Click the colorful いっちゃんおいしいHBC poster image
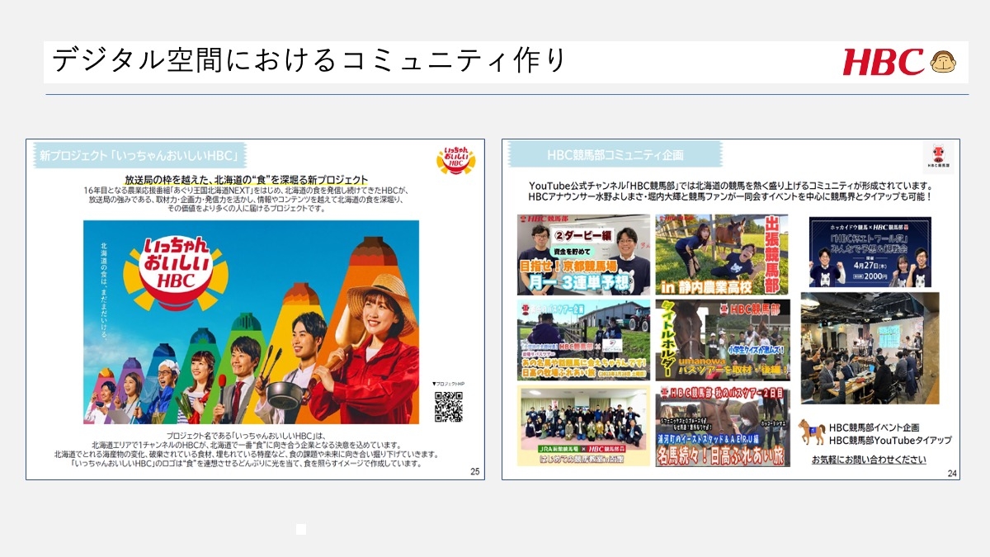The height and width of the screenshot is (557, 990). [x=251, y=322]
